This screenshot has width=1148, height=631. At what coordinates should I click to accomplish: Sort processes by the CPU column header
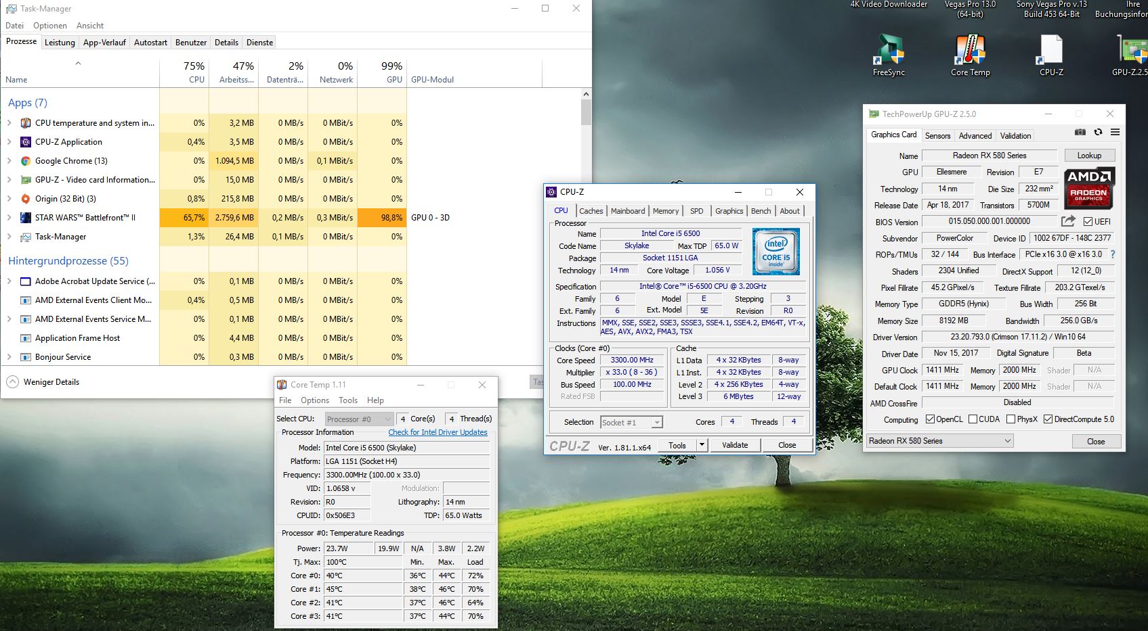[184, 73]
